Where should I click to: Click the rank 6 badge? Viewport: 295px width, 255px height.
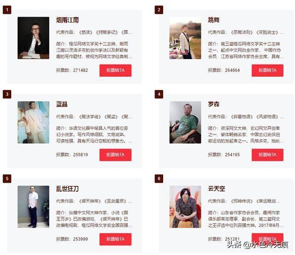[159, 178]
